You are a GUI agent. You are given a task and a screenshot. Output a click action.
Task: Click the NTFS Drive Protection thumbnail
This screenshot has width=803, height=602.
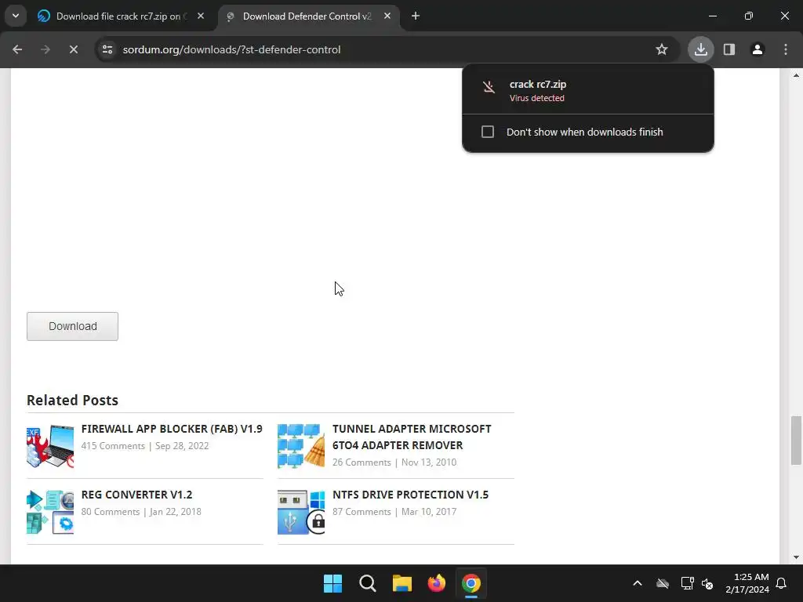[x=301, y=512]
